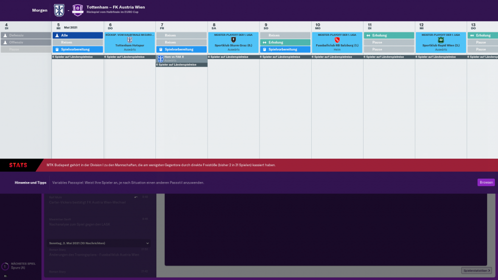Click Spielvorbereitung icon on Sunday 9 May
Screen dimensions: 498x280
264,49
